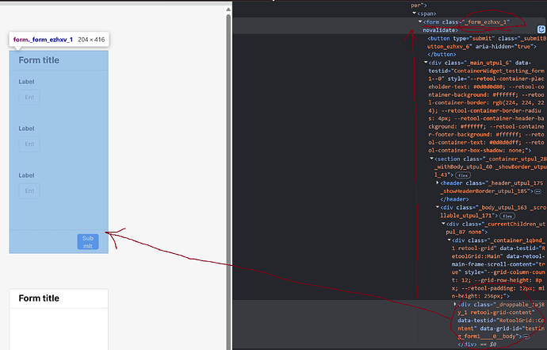The image size is (547, 350).
Task: Click the ellipsis badge in the _droppable div
Action: click(x=526, y=337)
